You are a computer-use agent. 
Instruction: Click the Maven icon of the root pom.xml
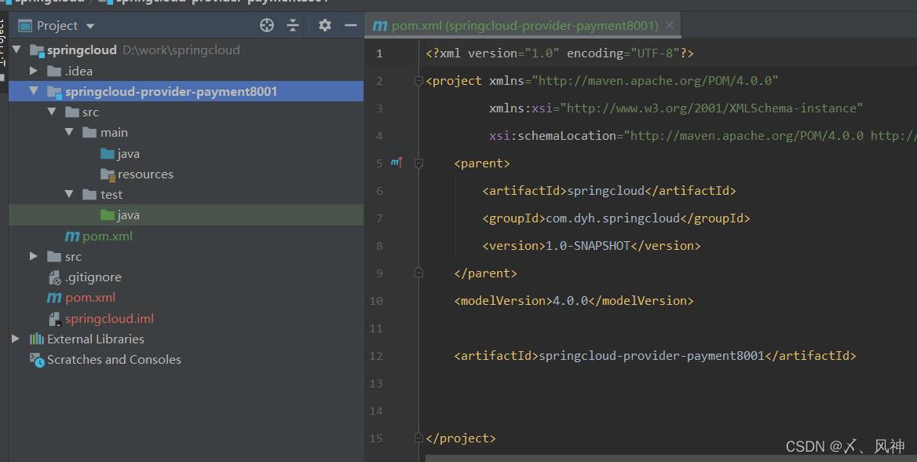(x=54, y=298)
